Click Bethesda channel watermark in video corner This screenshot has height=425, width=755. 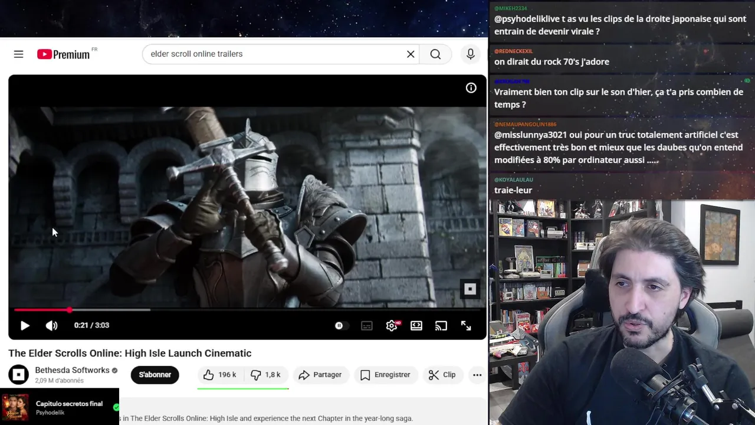pos(470,289)
